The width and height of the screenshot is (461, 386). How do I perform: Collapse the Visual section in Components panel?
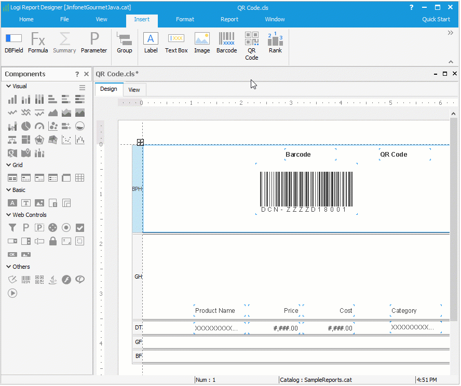click(x=8, y=86)
